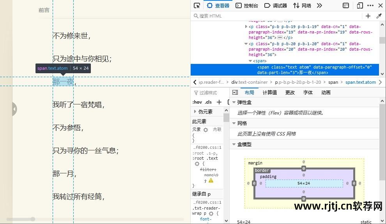Image resolution: width=386 pixels, height=224 pixels.
Task: Add a new node with plus icon
Action: point(368,16)
